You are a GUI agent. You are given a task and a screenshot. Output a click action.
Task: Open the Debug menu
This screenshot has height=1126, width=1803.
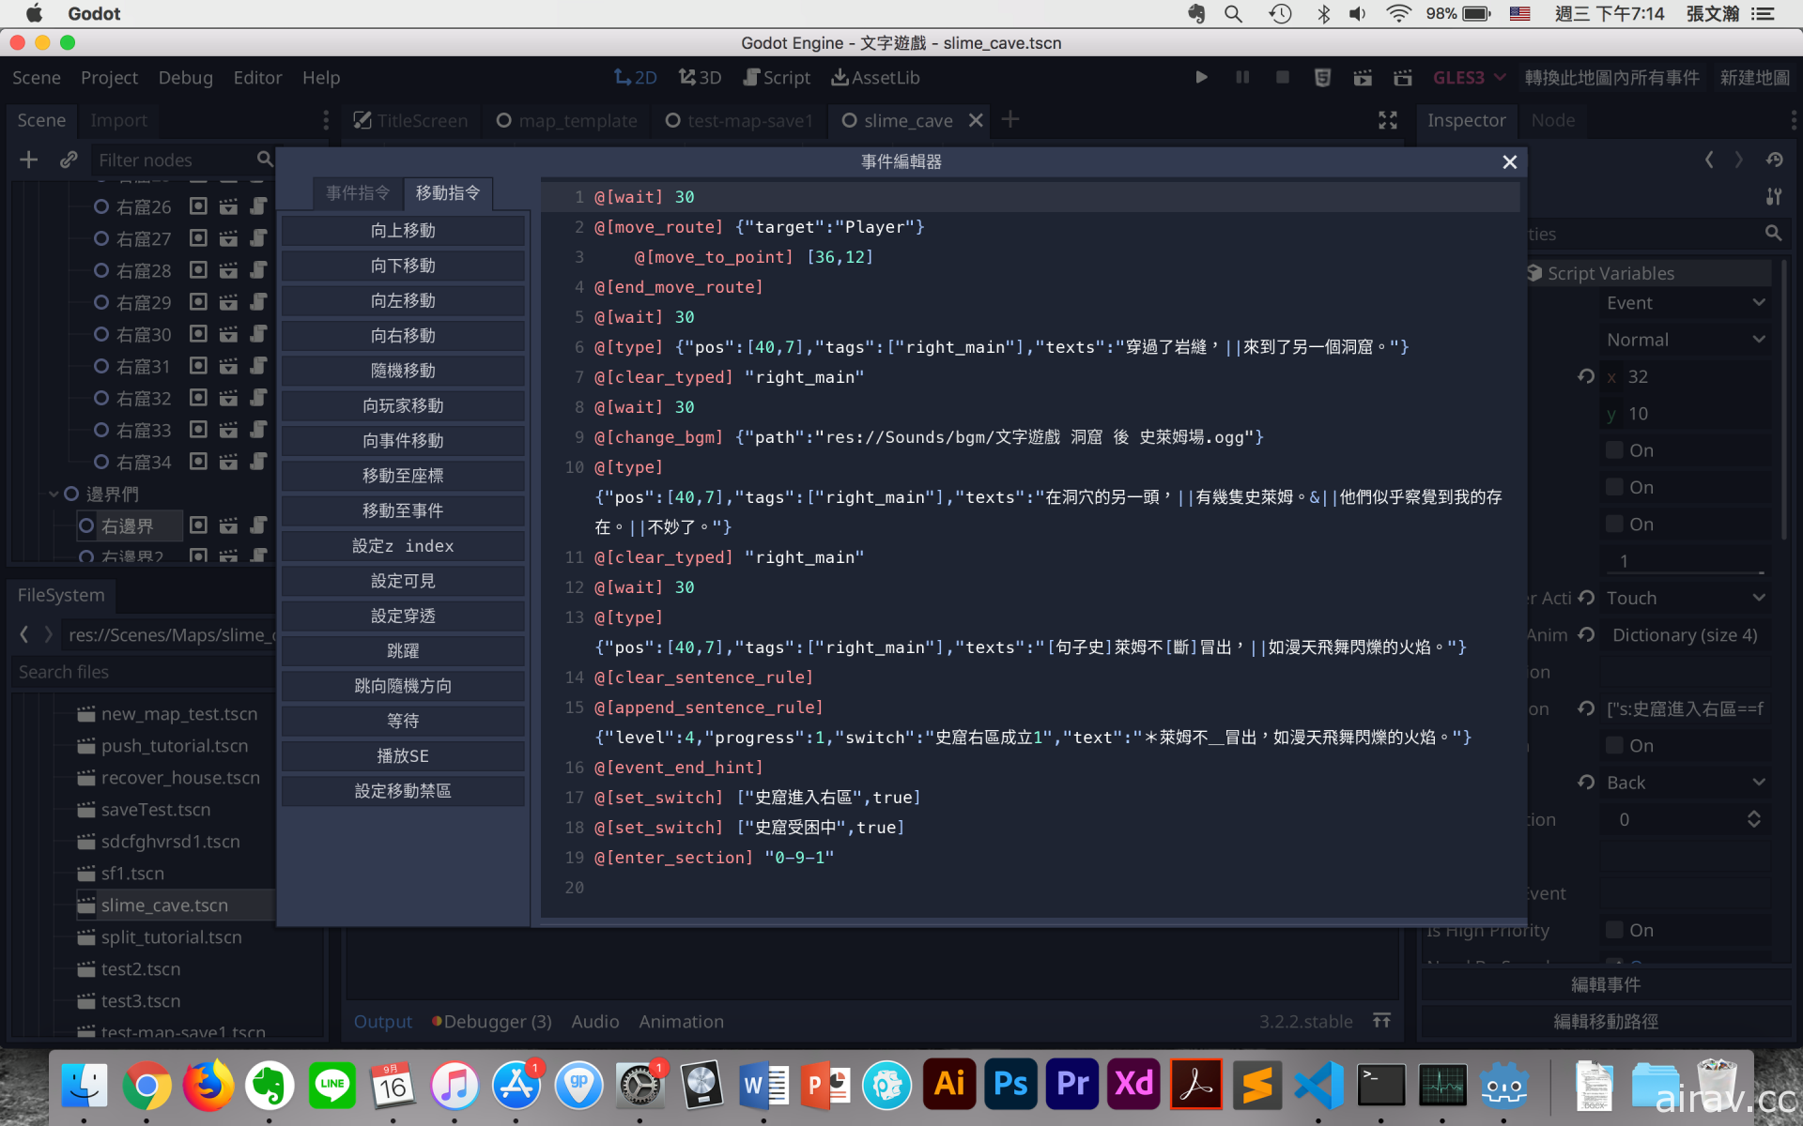[185, 78]
